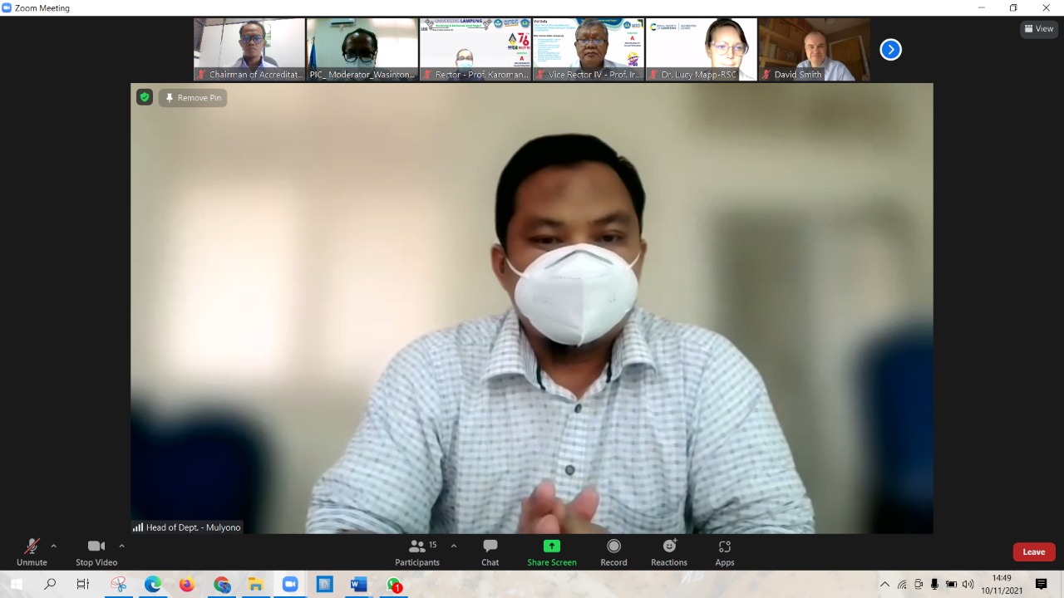
Task: Leave the meeting
Action: (1033, 552)
